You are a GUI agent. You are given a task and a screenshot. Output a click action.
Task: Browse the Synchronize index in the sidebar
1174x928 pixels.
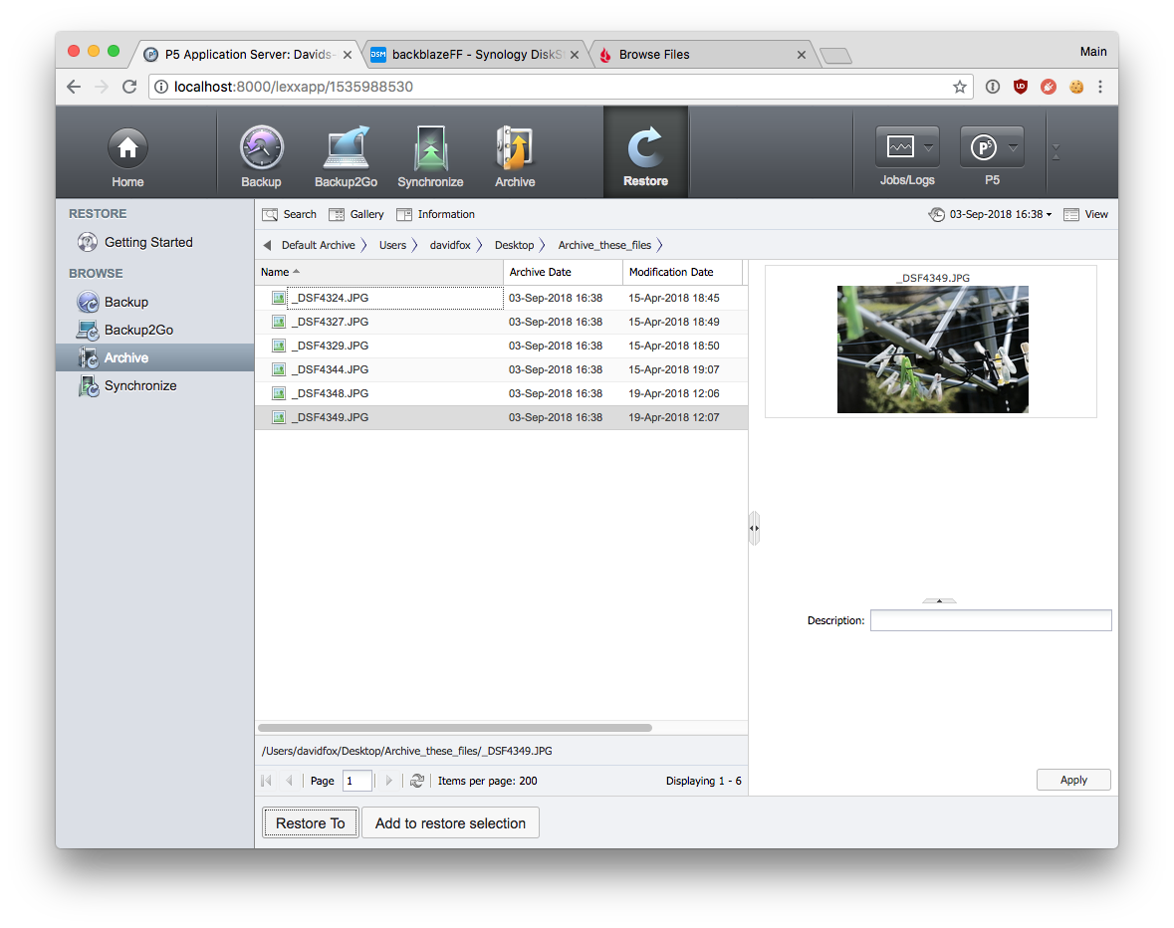128,386
